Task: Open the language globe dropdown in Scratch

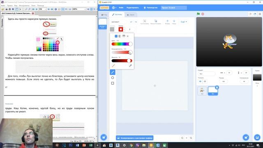Action: pos(114,8)
